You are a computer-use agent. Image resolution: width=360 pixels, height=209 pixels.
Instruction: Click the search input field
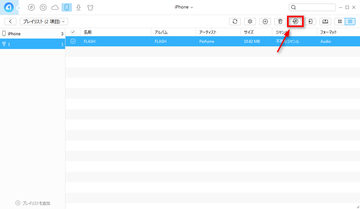pos(312,7)
